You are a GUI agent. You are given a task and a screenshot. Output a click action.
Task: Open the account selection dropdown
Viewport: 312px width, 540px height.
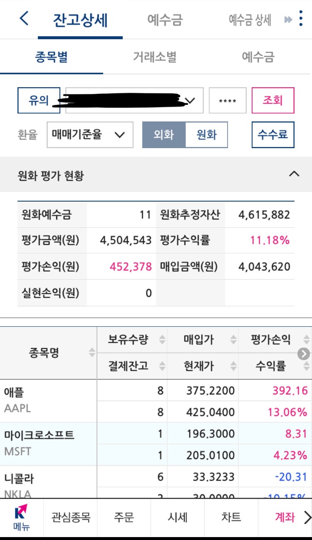click(133, 100)
